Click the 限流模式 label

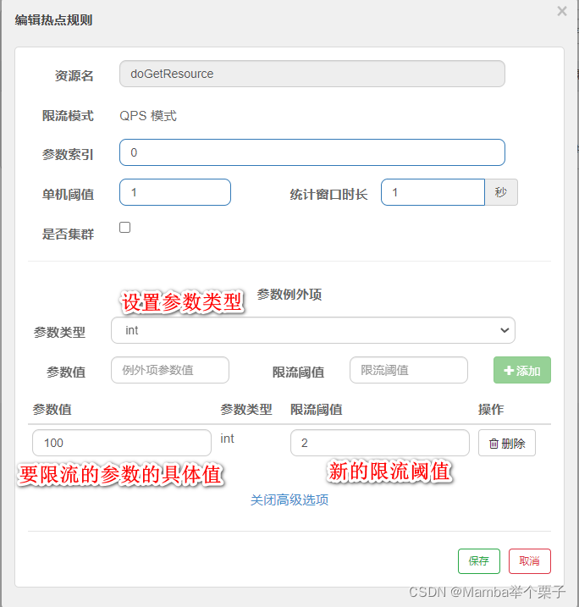point(68,116)
